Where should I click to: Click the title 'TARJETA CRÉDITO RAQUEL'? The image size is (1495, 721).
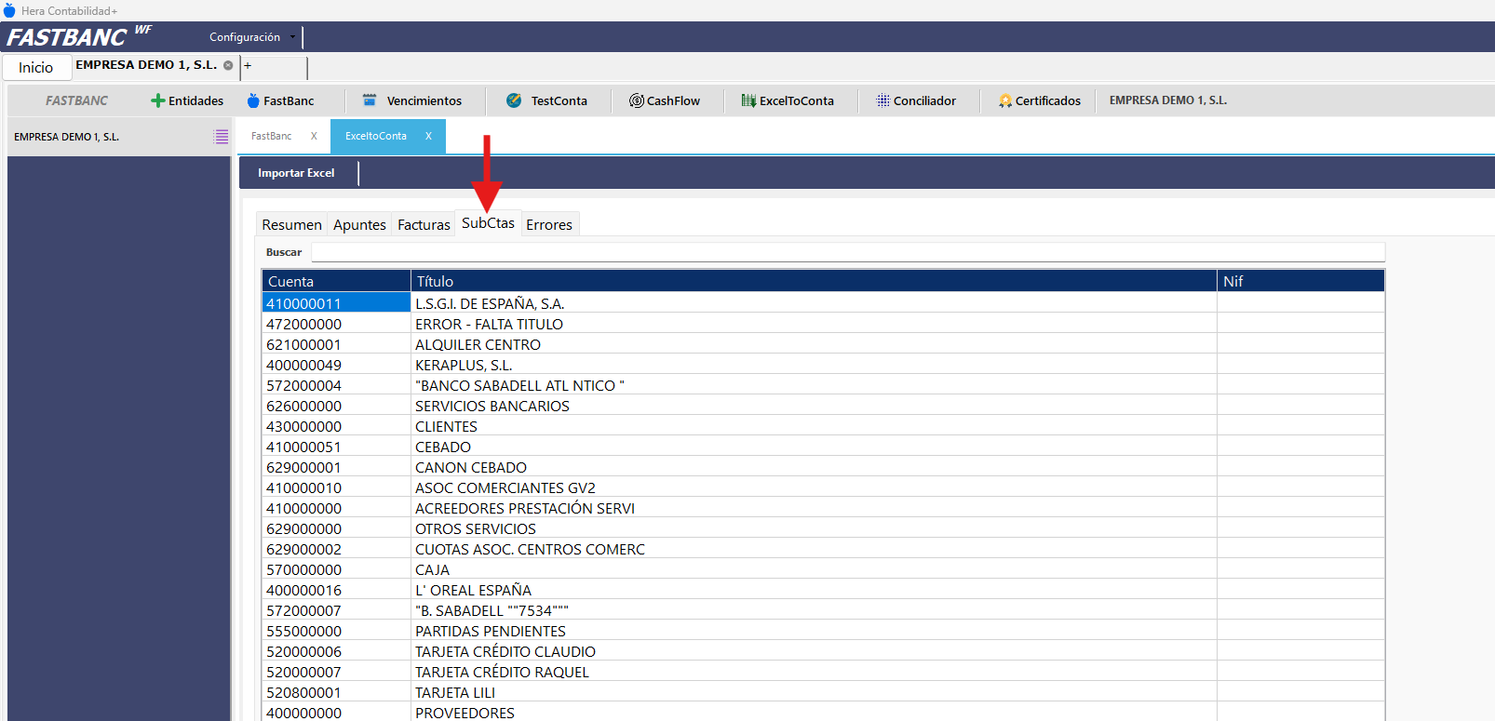[x=502, y=672]
